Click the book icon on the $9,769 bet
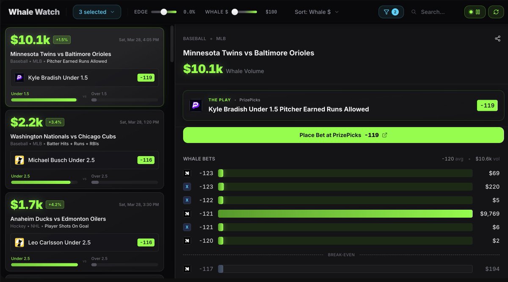 pyautogui.click(x=187, y=213)
